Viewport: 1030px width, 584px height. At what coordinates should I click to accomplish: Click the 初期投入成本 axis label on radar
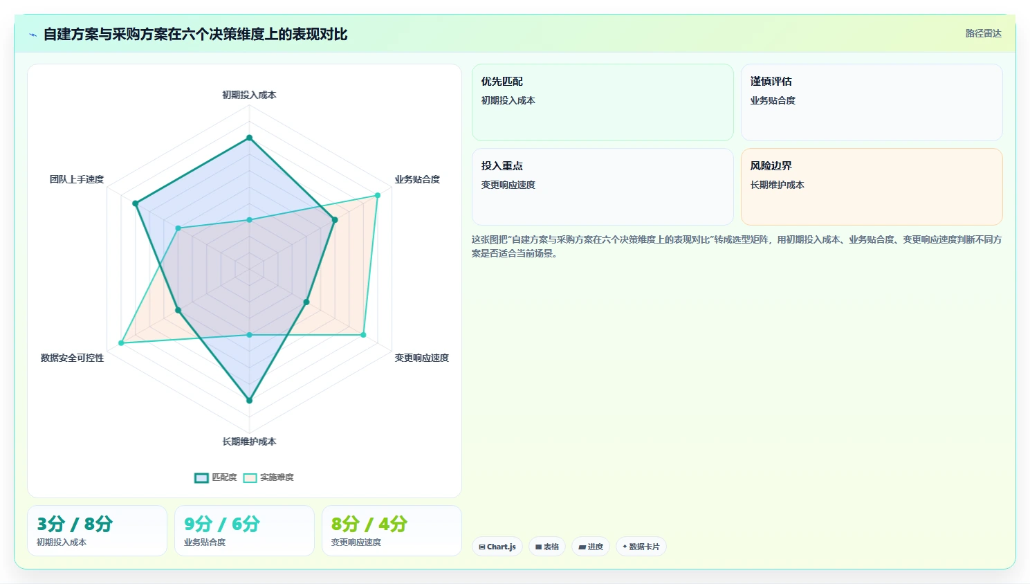pyautogui.click(x=249, y=95)
